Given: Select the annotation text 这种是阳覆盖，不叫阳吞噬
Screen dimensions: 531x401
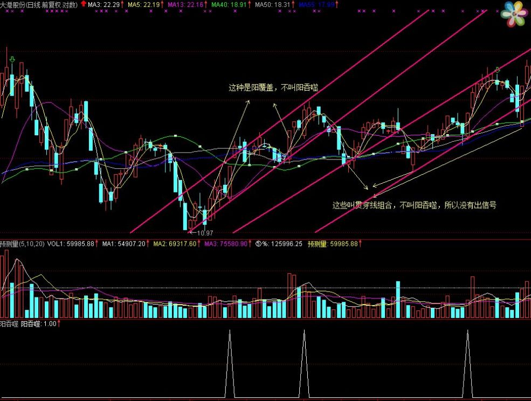Looking at the screenshot, I should (273, 87).
